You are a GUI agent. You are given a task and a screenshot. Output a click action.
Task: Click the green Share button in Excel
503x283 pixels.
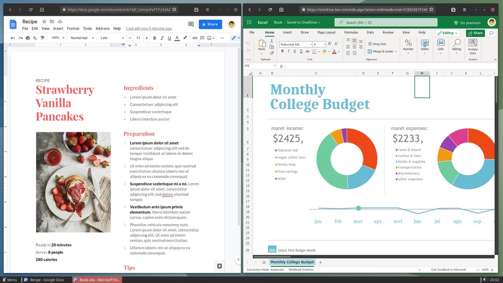coord(474,32)
